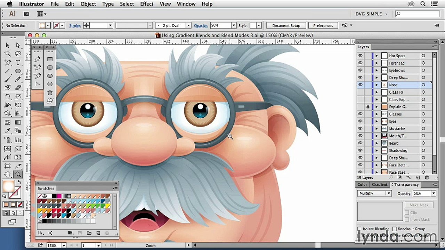Click the control bar opacity 50% field
The image size is (445, 250).
(220, 25)
